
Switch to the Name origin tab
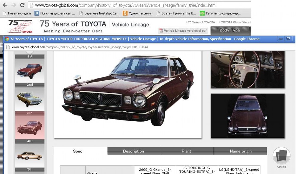[x=240, y=151]
